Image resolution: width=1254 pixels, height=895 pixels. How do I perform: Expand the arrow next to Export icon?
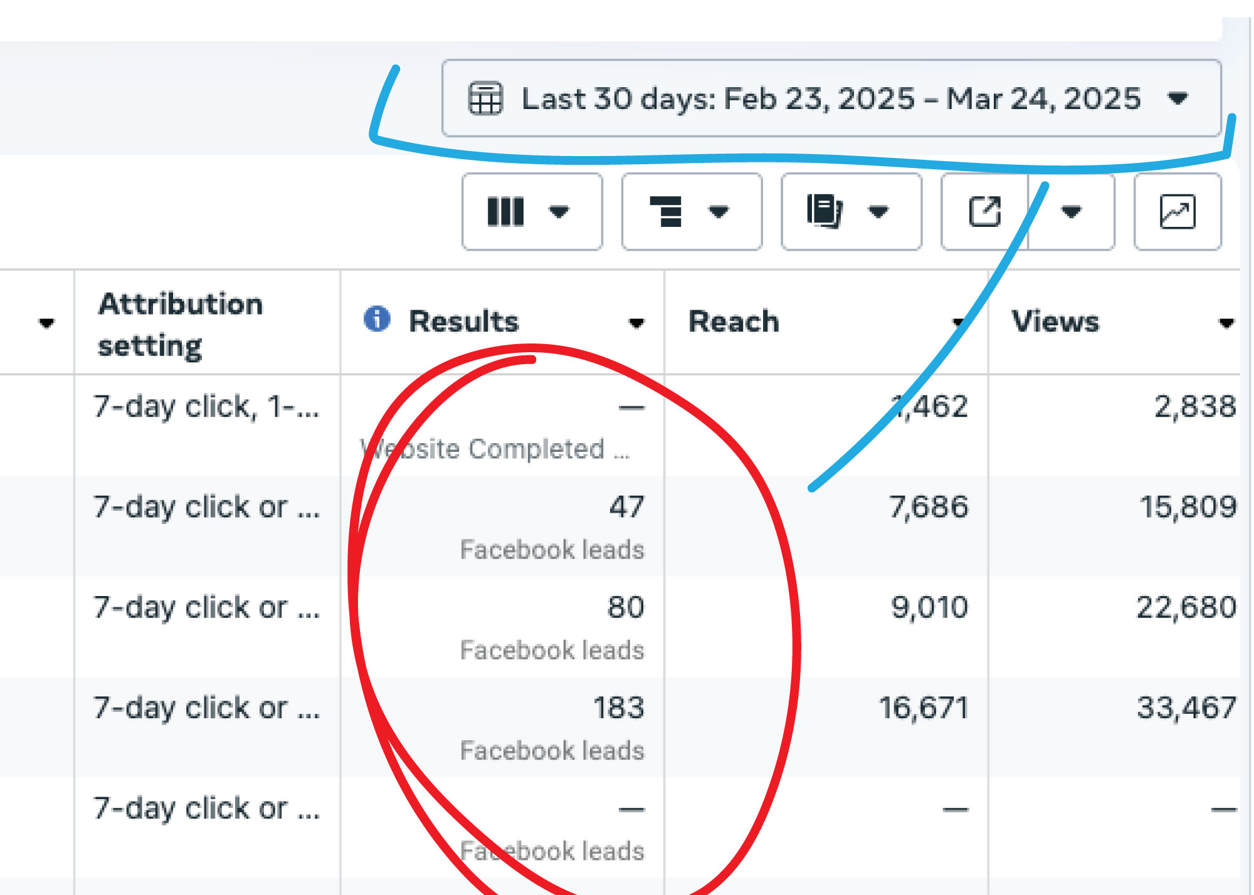coord(1072,212)
